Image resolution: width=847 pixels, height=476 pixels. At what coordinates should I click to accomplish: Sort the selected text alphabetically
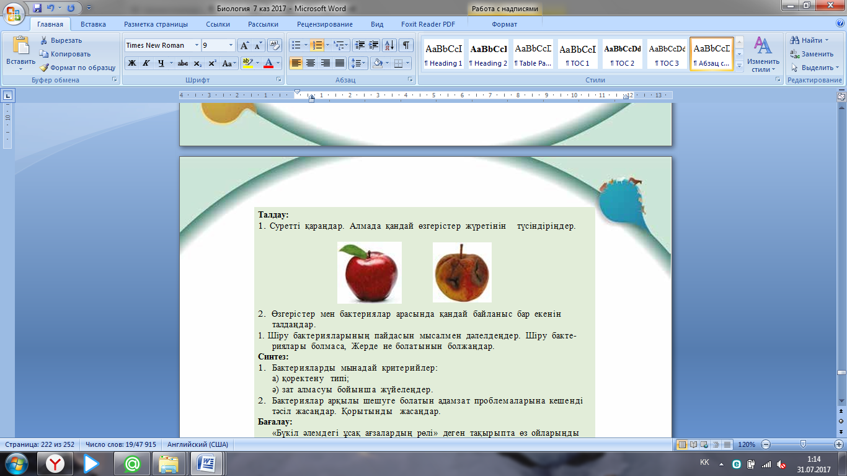click(x=389, y=45)
